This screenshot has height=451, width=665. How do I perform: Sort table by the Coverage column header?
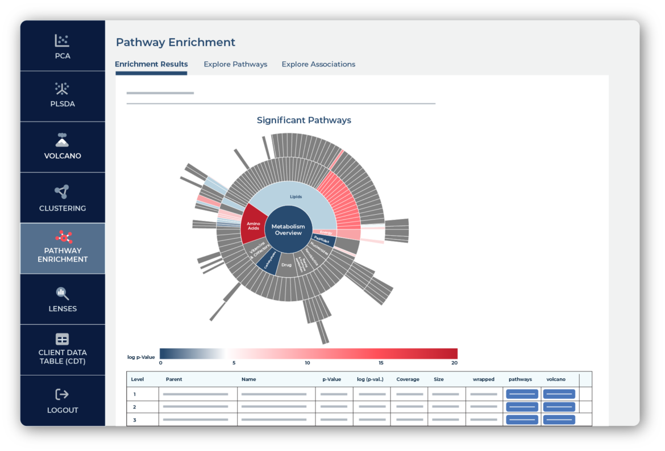[408, 379]
